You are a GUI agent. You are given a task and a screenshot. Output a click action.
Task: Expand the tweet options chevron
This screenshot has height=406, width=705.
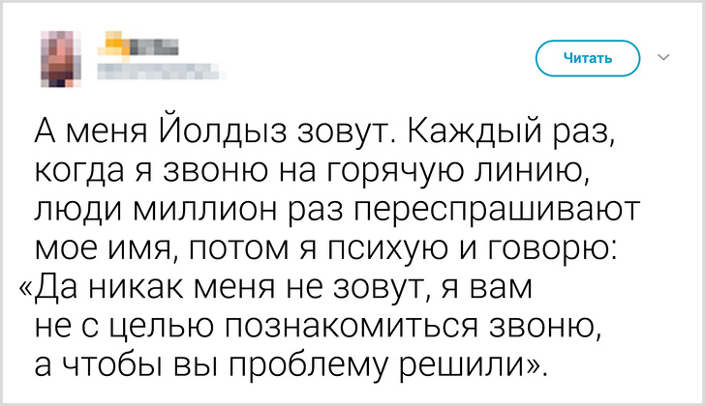663,58
